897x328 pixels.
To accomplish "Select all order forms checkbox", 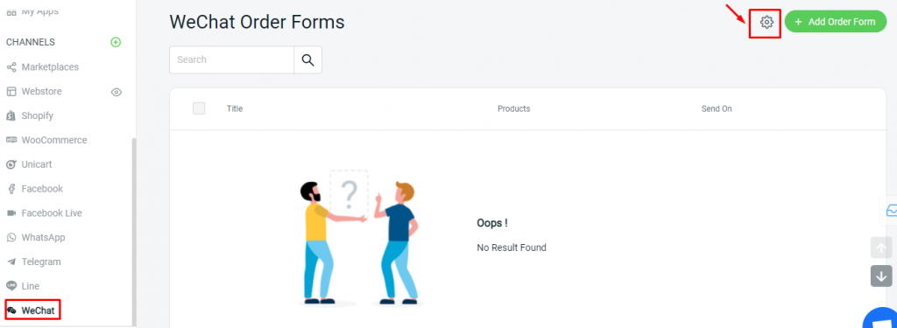I will coord(199,108).
